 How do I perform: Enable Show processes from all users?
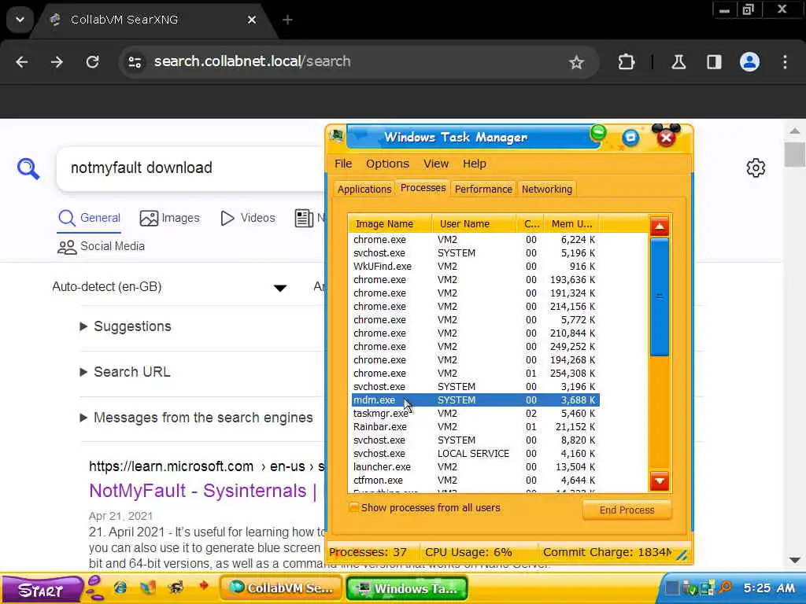coord(353,507)
